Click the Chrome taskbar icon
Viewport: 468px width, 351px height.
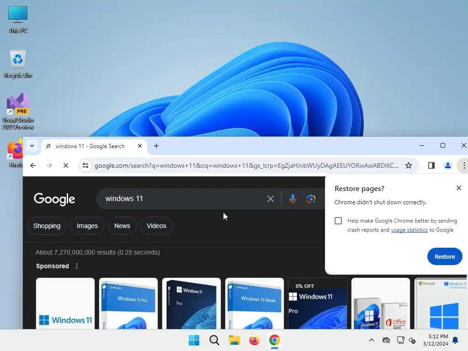pos(274,340)
